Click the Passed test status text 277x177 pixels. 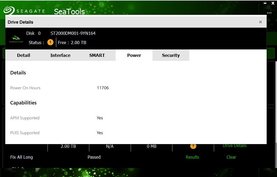pyautogui.click(x=94, y=157)
